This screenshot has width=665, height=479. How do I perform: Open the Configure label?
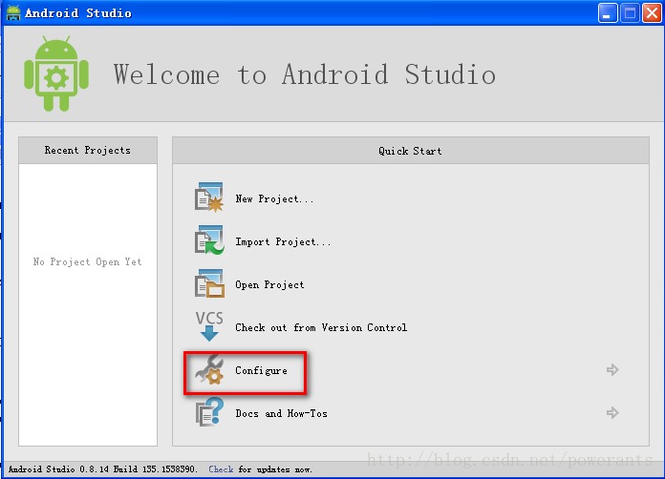click(x=261, y=370)
